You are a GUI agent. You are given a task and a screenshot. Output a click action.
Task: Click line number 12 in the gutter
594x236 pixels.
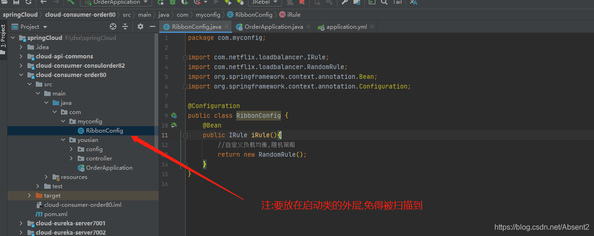point(165,145)
